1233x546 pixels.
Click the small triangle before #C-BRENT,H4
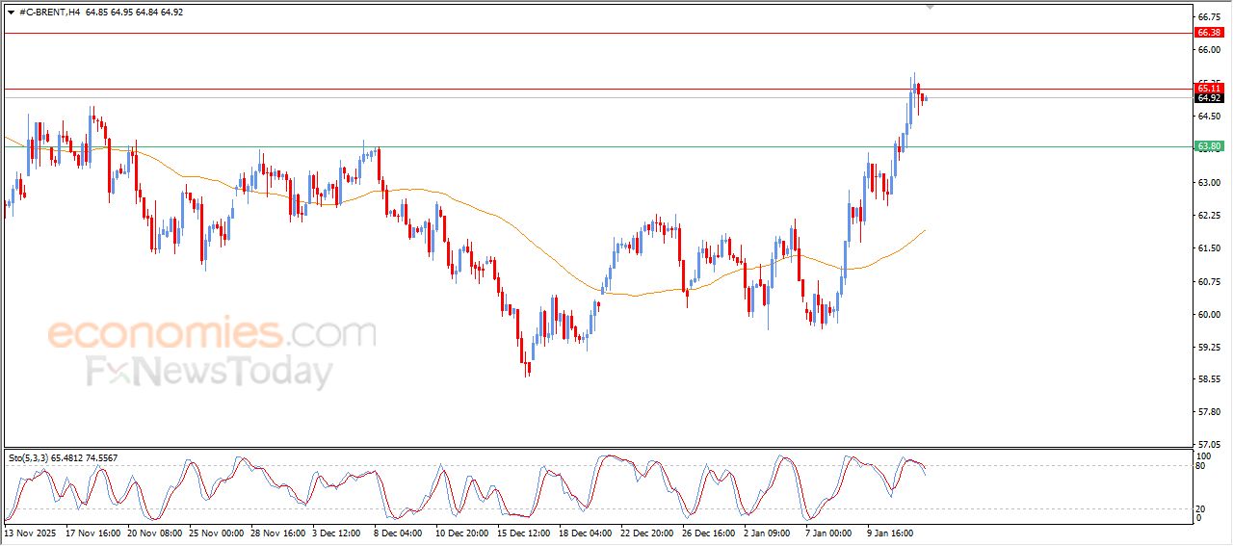[11, 13]
